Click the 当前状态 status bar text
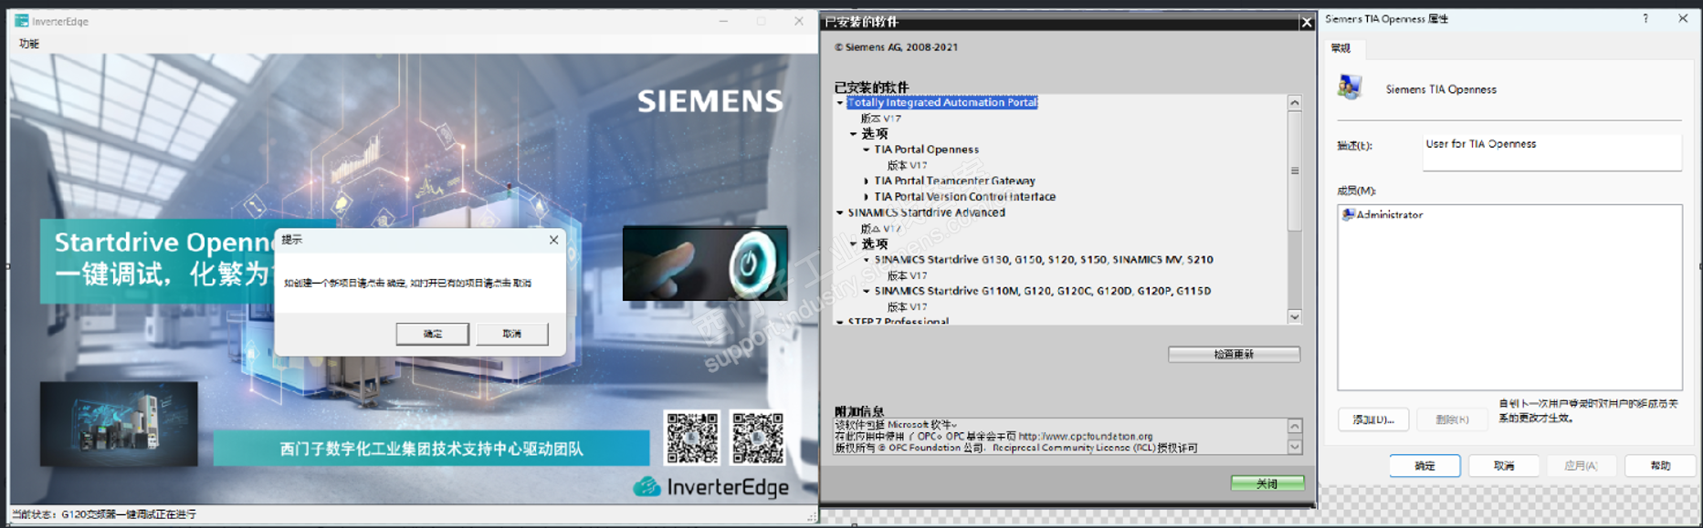The image size is (1703, 528). (104, 514)
